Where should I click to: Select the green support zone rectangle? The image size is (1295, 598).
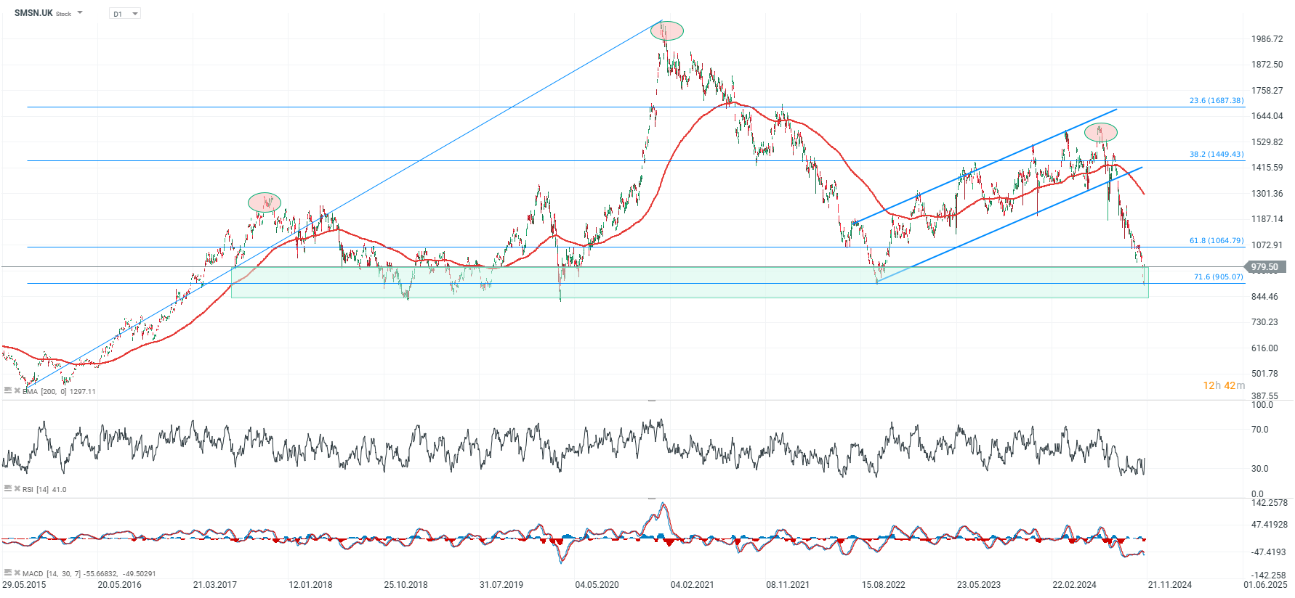[x=690, y=282]
